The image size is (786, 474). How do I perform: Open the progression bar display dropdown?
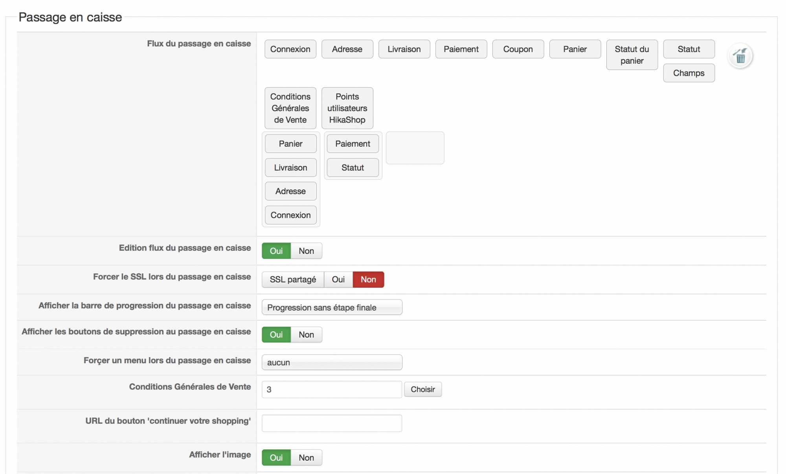[x=332, y=307]
